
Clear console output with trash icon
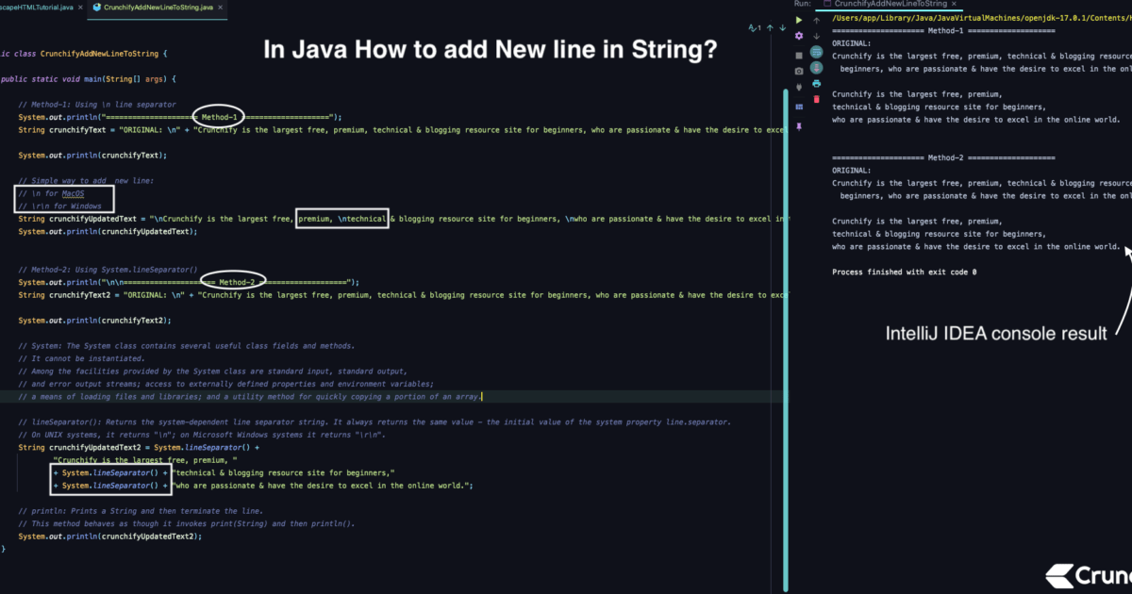(816, 99)
